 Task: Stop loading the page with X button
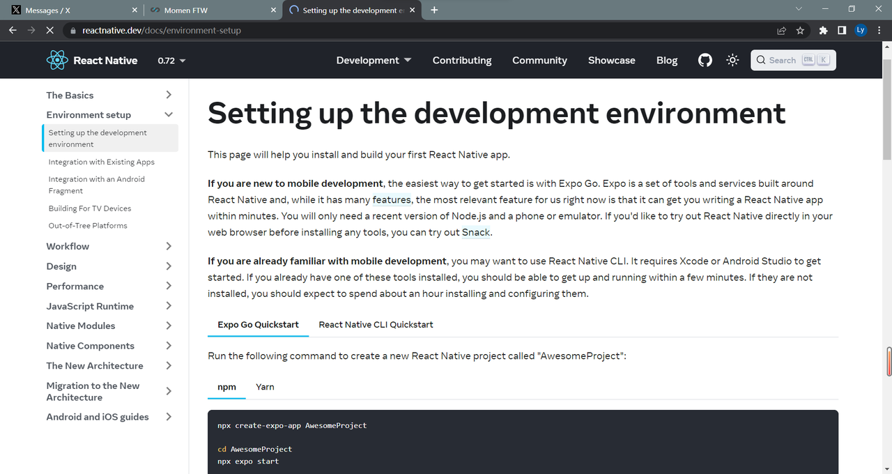click(x=50, y=31)
